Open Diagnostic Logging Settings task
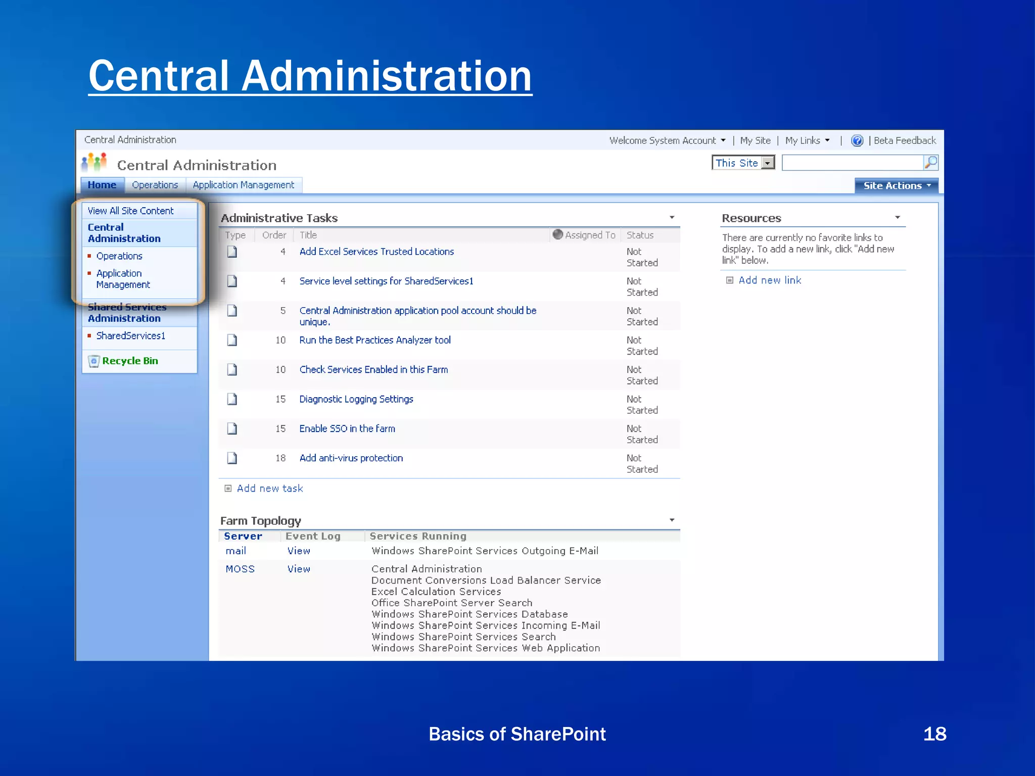Image resolution: width=1035 pixels, height=776 pixels. [356, 399]
